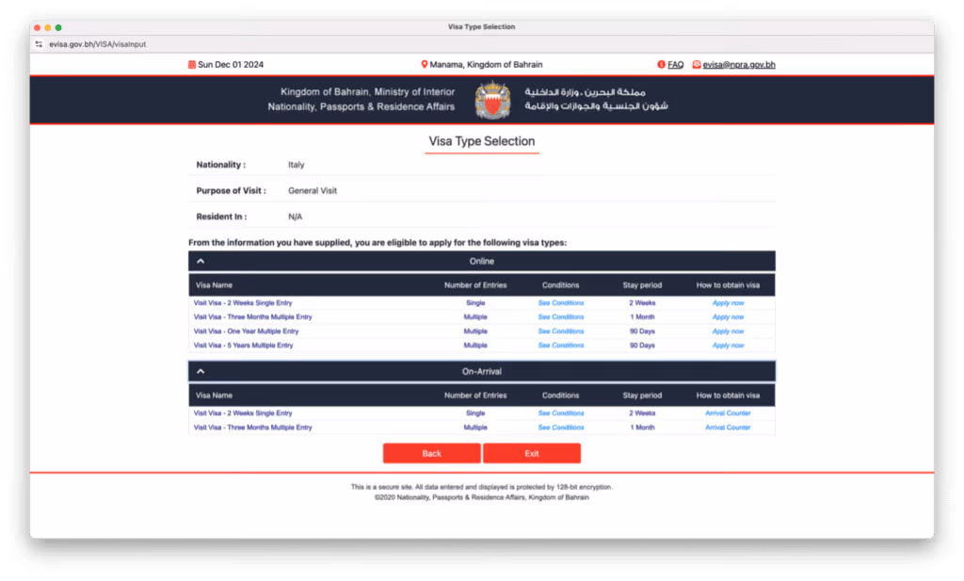Click Number of Entries header in On-Arrival table
The height and width of the screenshot is (581, 964).
pyautogui.click(x=475, y=395)
